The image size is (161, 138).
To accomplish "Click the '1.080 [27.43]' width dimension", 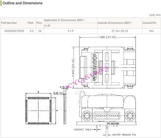I will point(107,37).
